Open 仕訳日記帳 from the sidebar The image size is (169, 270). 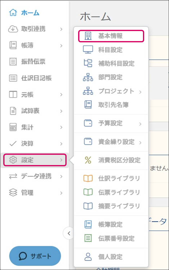36,78
